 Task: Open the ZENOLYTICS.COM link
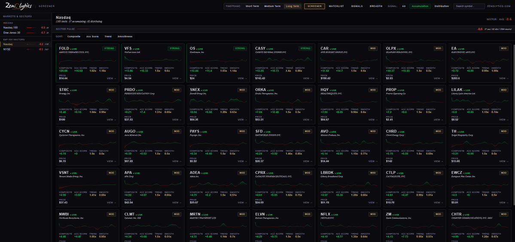(x=499, y=6)
